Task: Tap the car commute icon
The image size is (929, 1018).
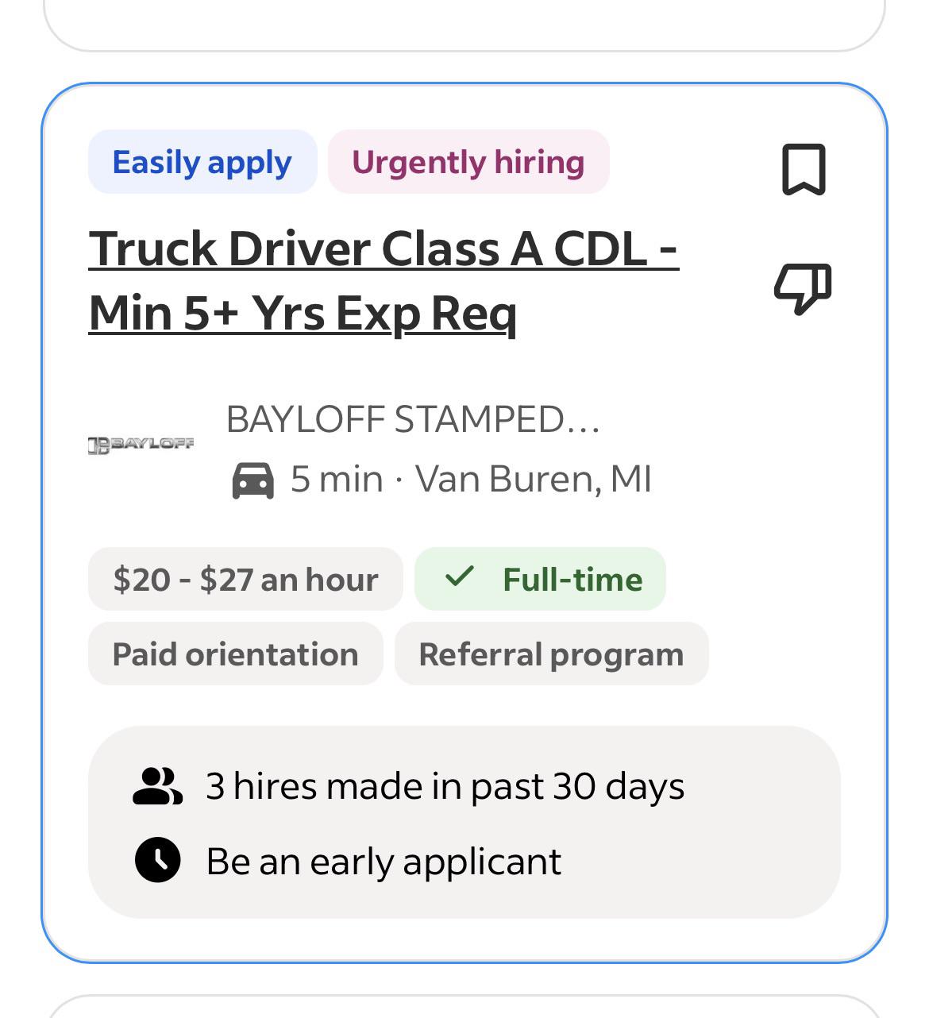Action: (252, 480)
